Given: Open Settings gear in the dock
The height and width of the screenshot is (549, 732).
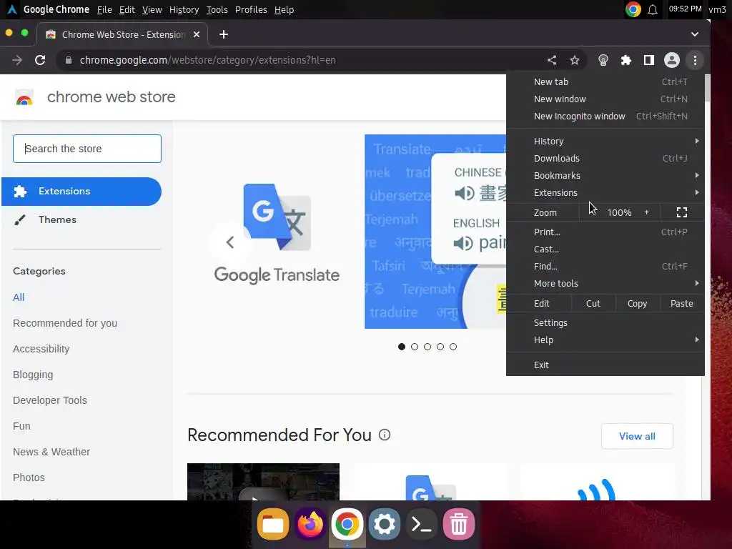Looking at the screenshot, I should (384, 524).
